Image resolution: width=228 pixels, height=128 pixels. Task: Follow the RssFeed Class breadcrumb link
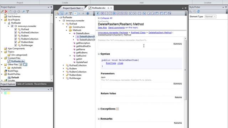coord(138,32)
